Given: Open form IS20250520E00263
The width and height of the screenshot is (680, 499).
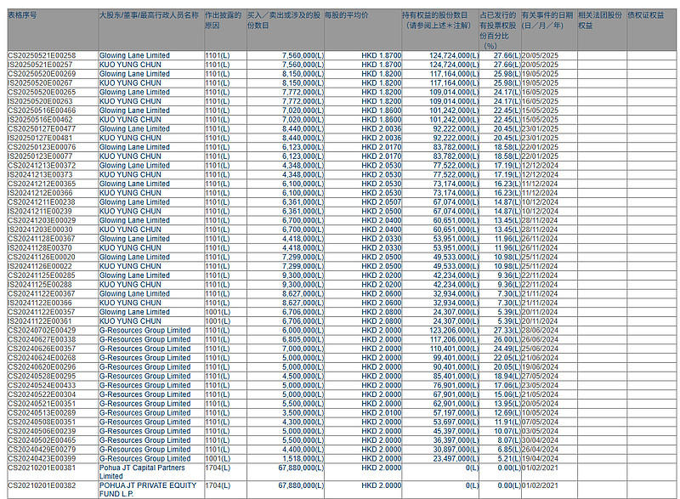Looking at the screenshot, I should [40, 101].
